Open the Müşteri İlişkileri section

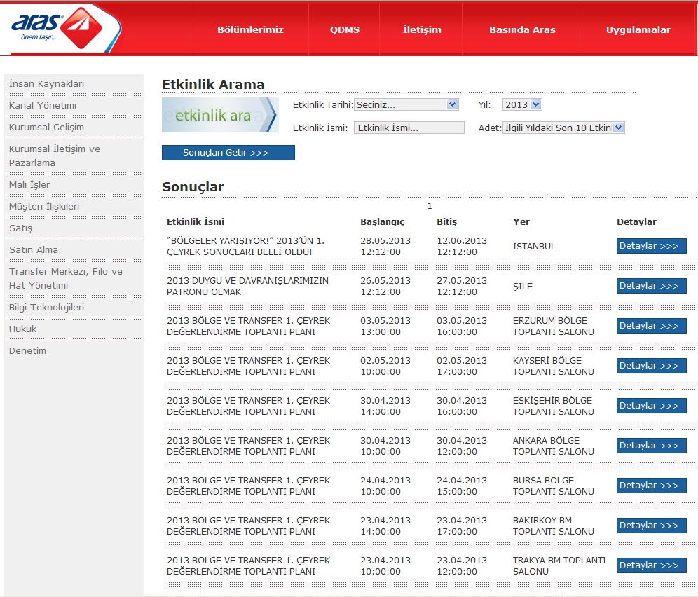tap(44, 207)
